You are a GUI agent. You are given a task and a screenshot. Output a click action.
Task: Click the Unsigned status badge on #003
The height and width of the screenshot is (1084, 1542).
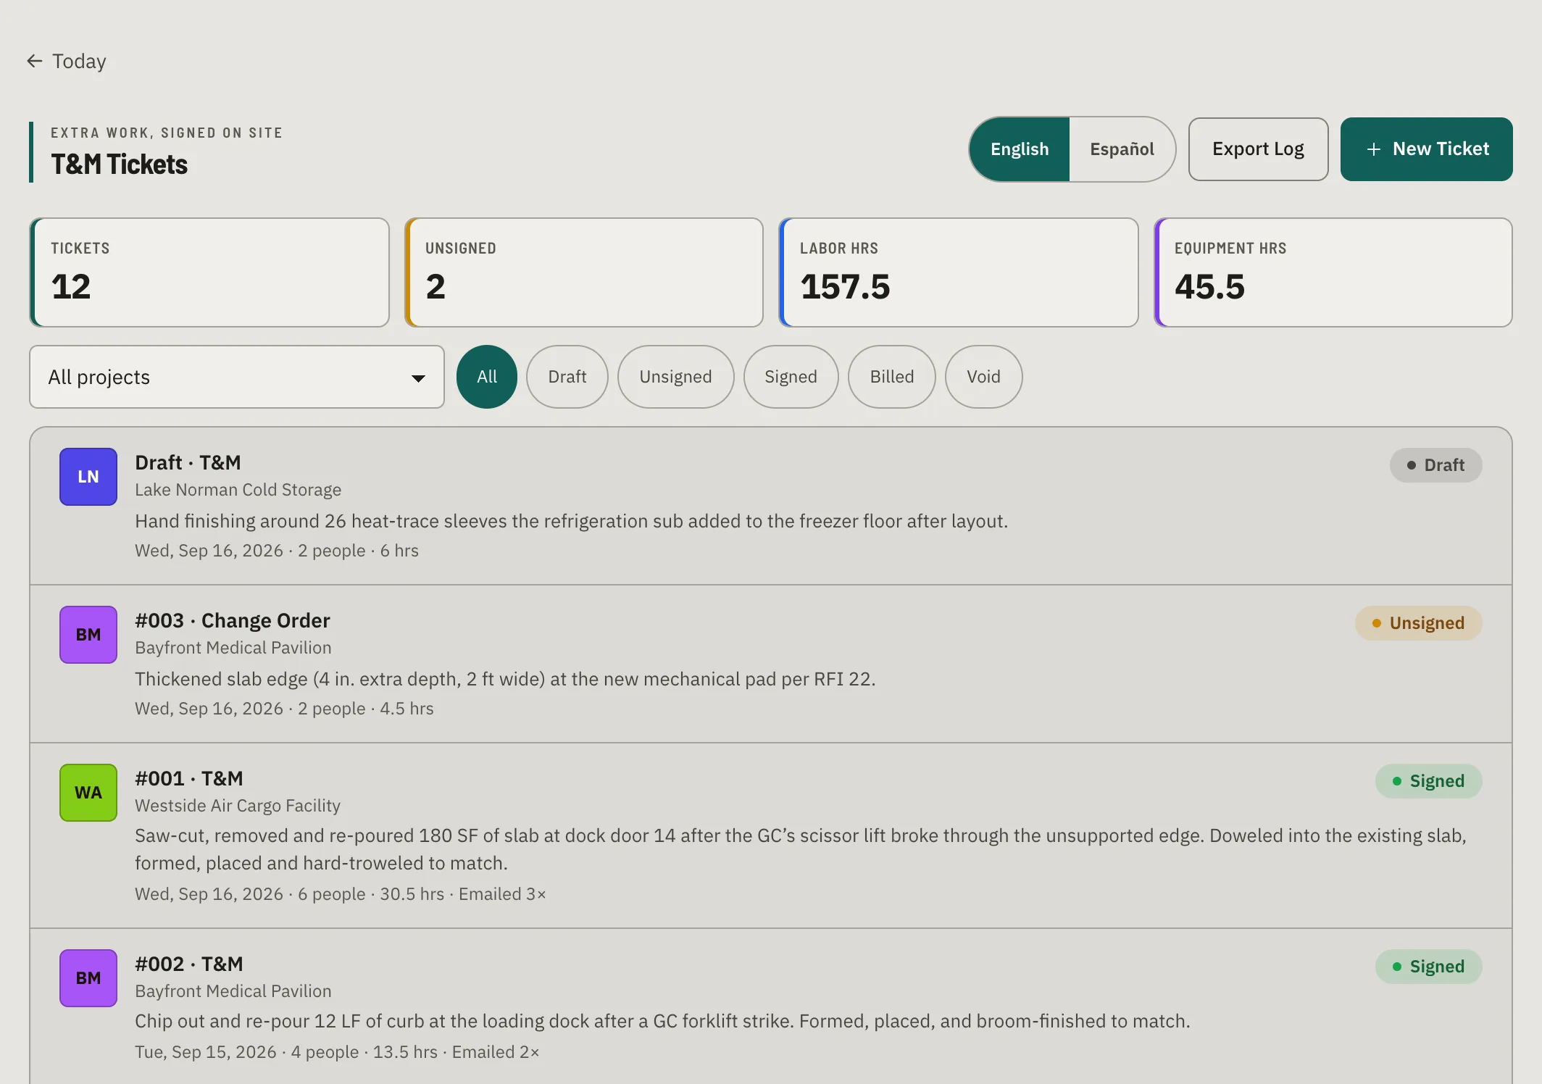1418,623
